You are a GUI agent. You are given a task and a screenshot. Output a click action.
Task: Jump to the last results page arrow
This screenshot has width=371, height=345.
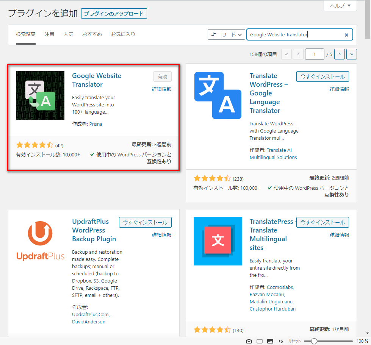pyautogui.click(x=352, y=54)
